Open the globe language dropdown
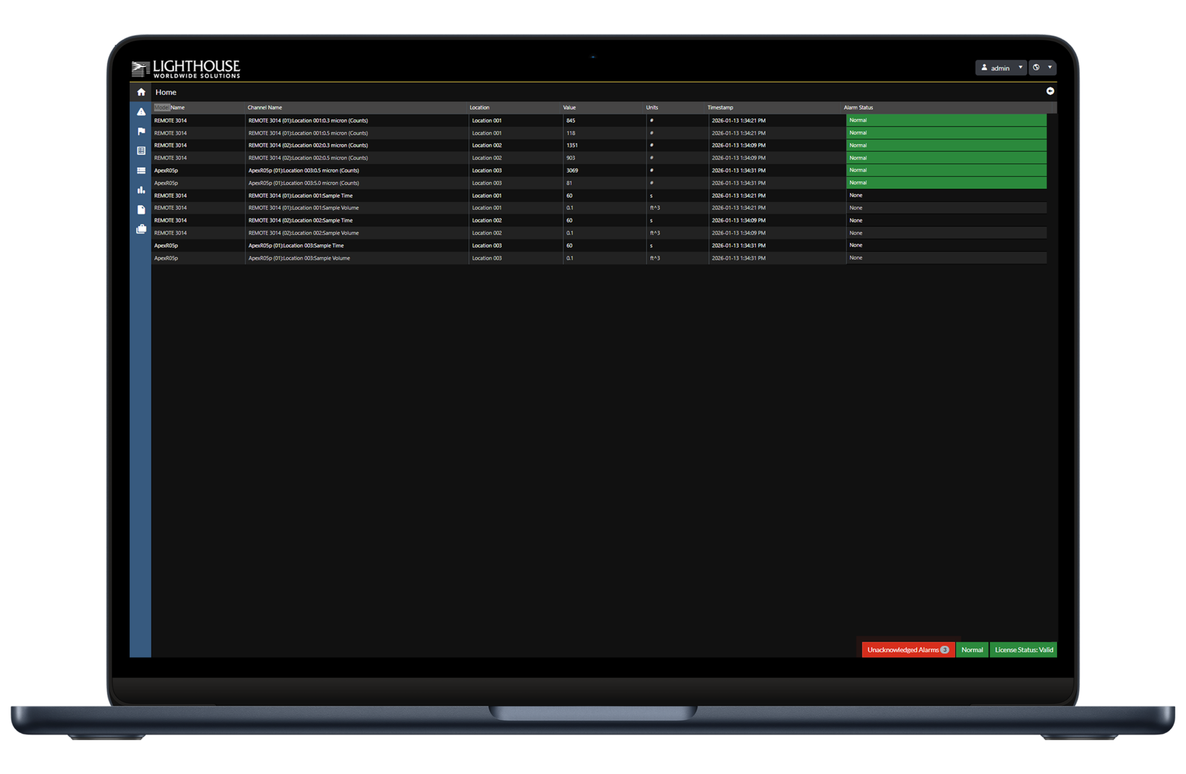 click(x=1042, y=68)
